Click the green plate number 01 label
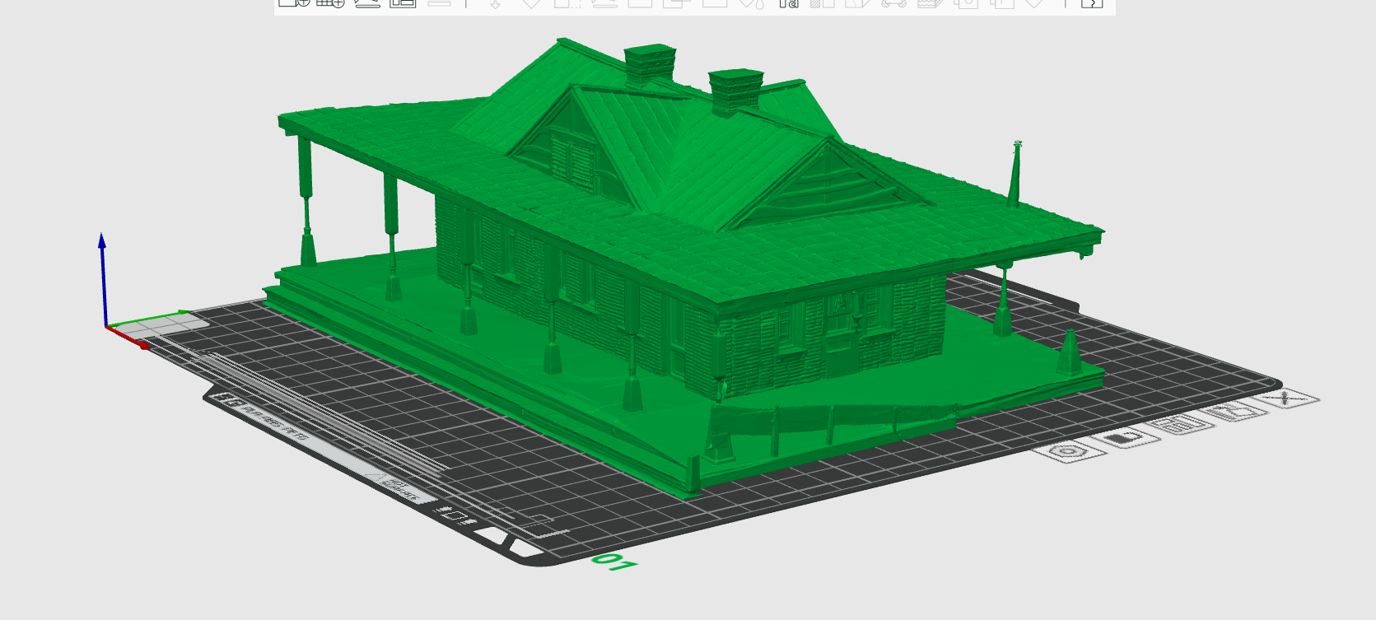This screenshot has width=1376, height=620. click(x=614, y=563)
